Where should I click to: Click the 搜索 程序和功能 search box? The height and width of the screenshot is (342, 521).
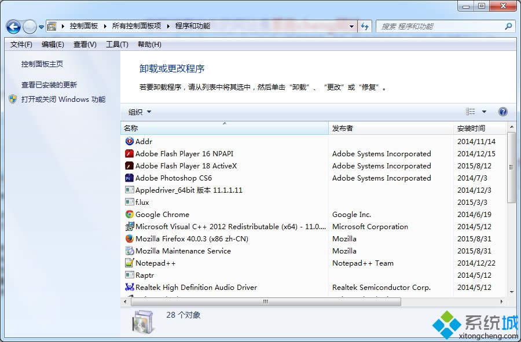(x=441, y=27)
